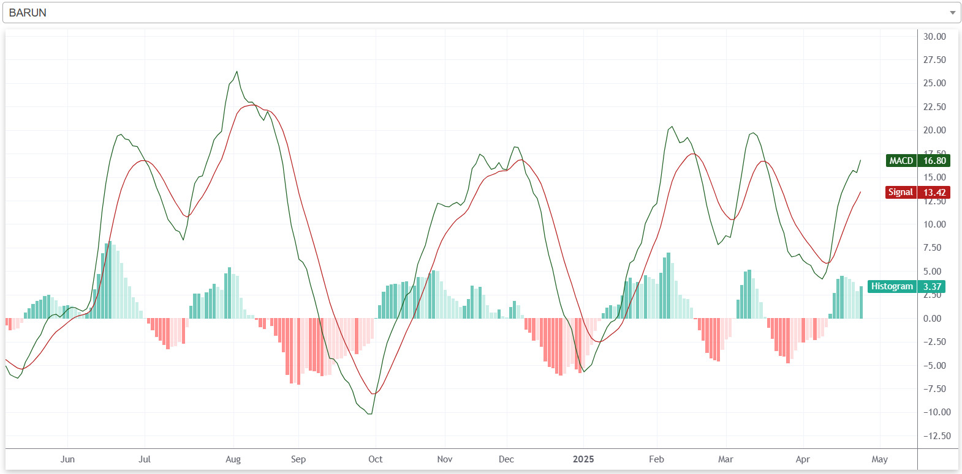The width and height of the screenshot is (962, 474).
Task: Click Jun on the time axis
Action: point(67,459)
